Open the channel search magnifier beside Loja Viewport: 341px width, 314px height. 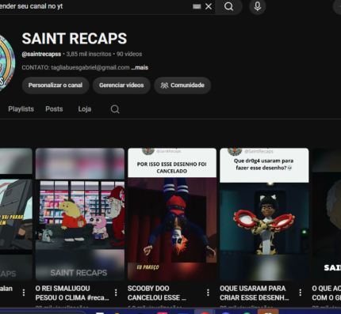115,109
